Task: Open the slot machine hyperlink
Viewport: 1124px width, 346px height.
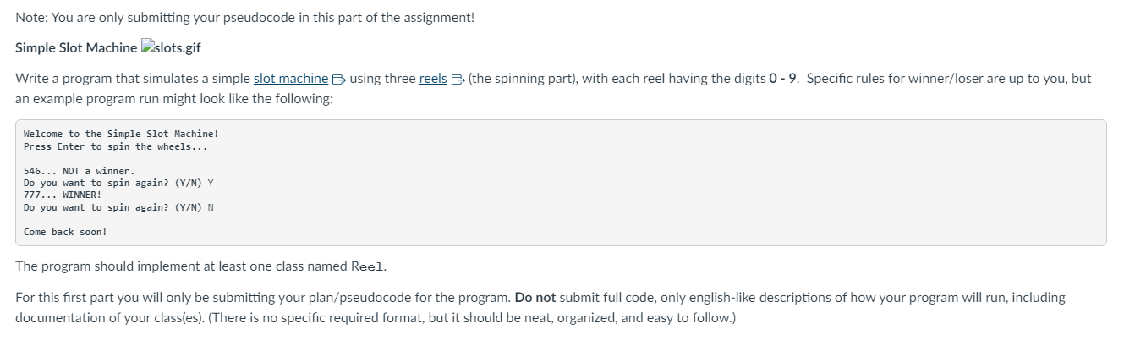Action: 291,78
